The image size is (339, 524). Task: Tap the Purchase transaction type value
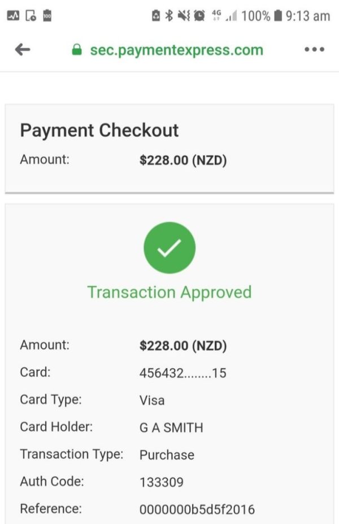[x=167, y=455]
